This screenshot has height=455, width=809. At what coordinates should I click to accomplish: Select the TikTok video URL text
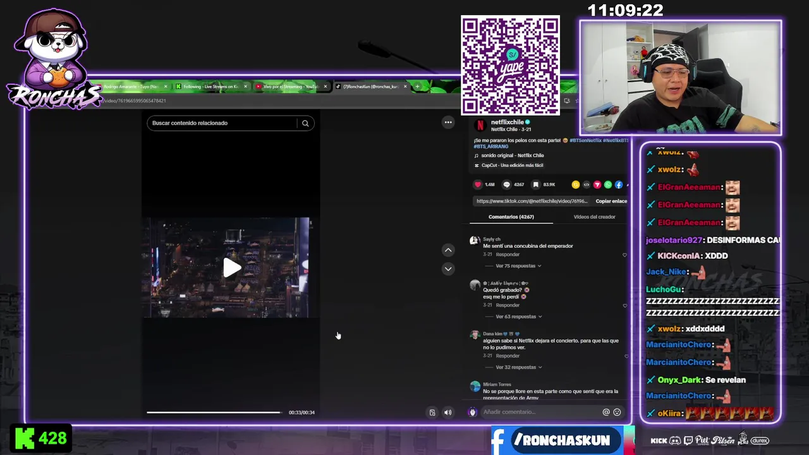[x=532, y=201]
